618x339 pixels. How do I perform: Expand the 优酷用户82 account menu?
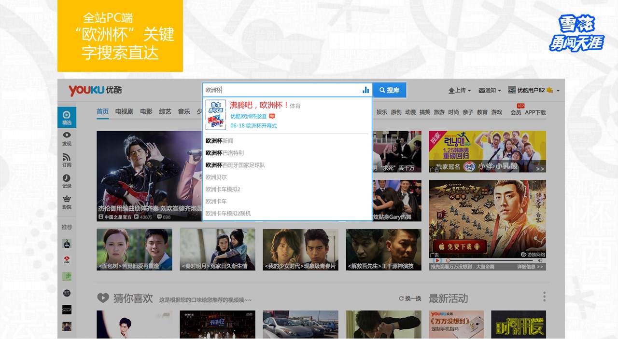click(x=537, y=90)
